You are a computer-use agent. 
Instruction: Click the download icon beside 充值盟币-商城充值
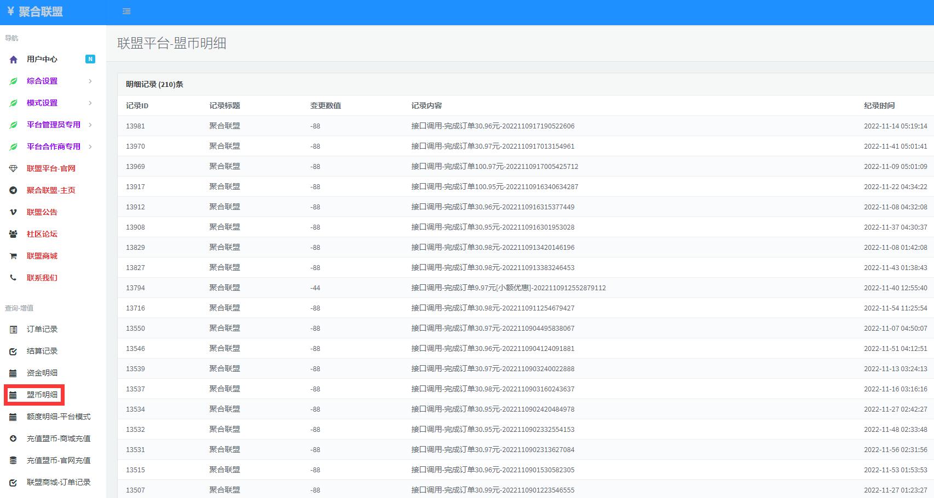pyautogui.click(x=13, y=439)
